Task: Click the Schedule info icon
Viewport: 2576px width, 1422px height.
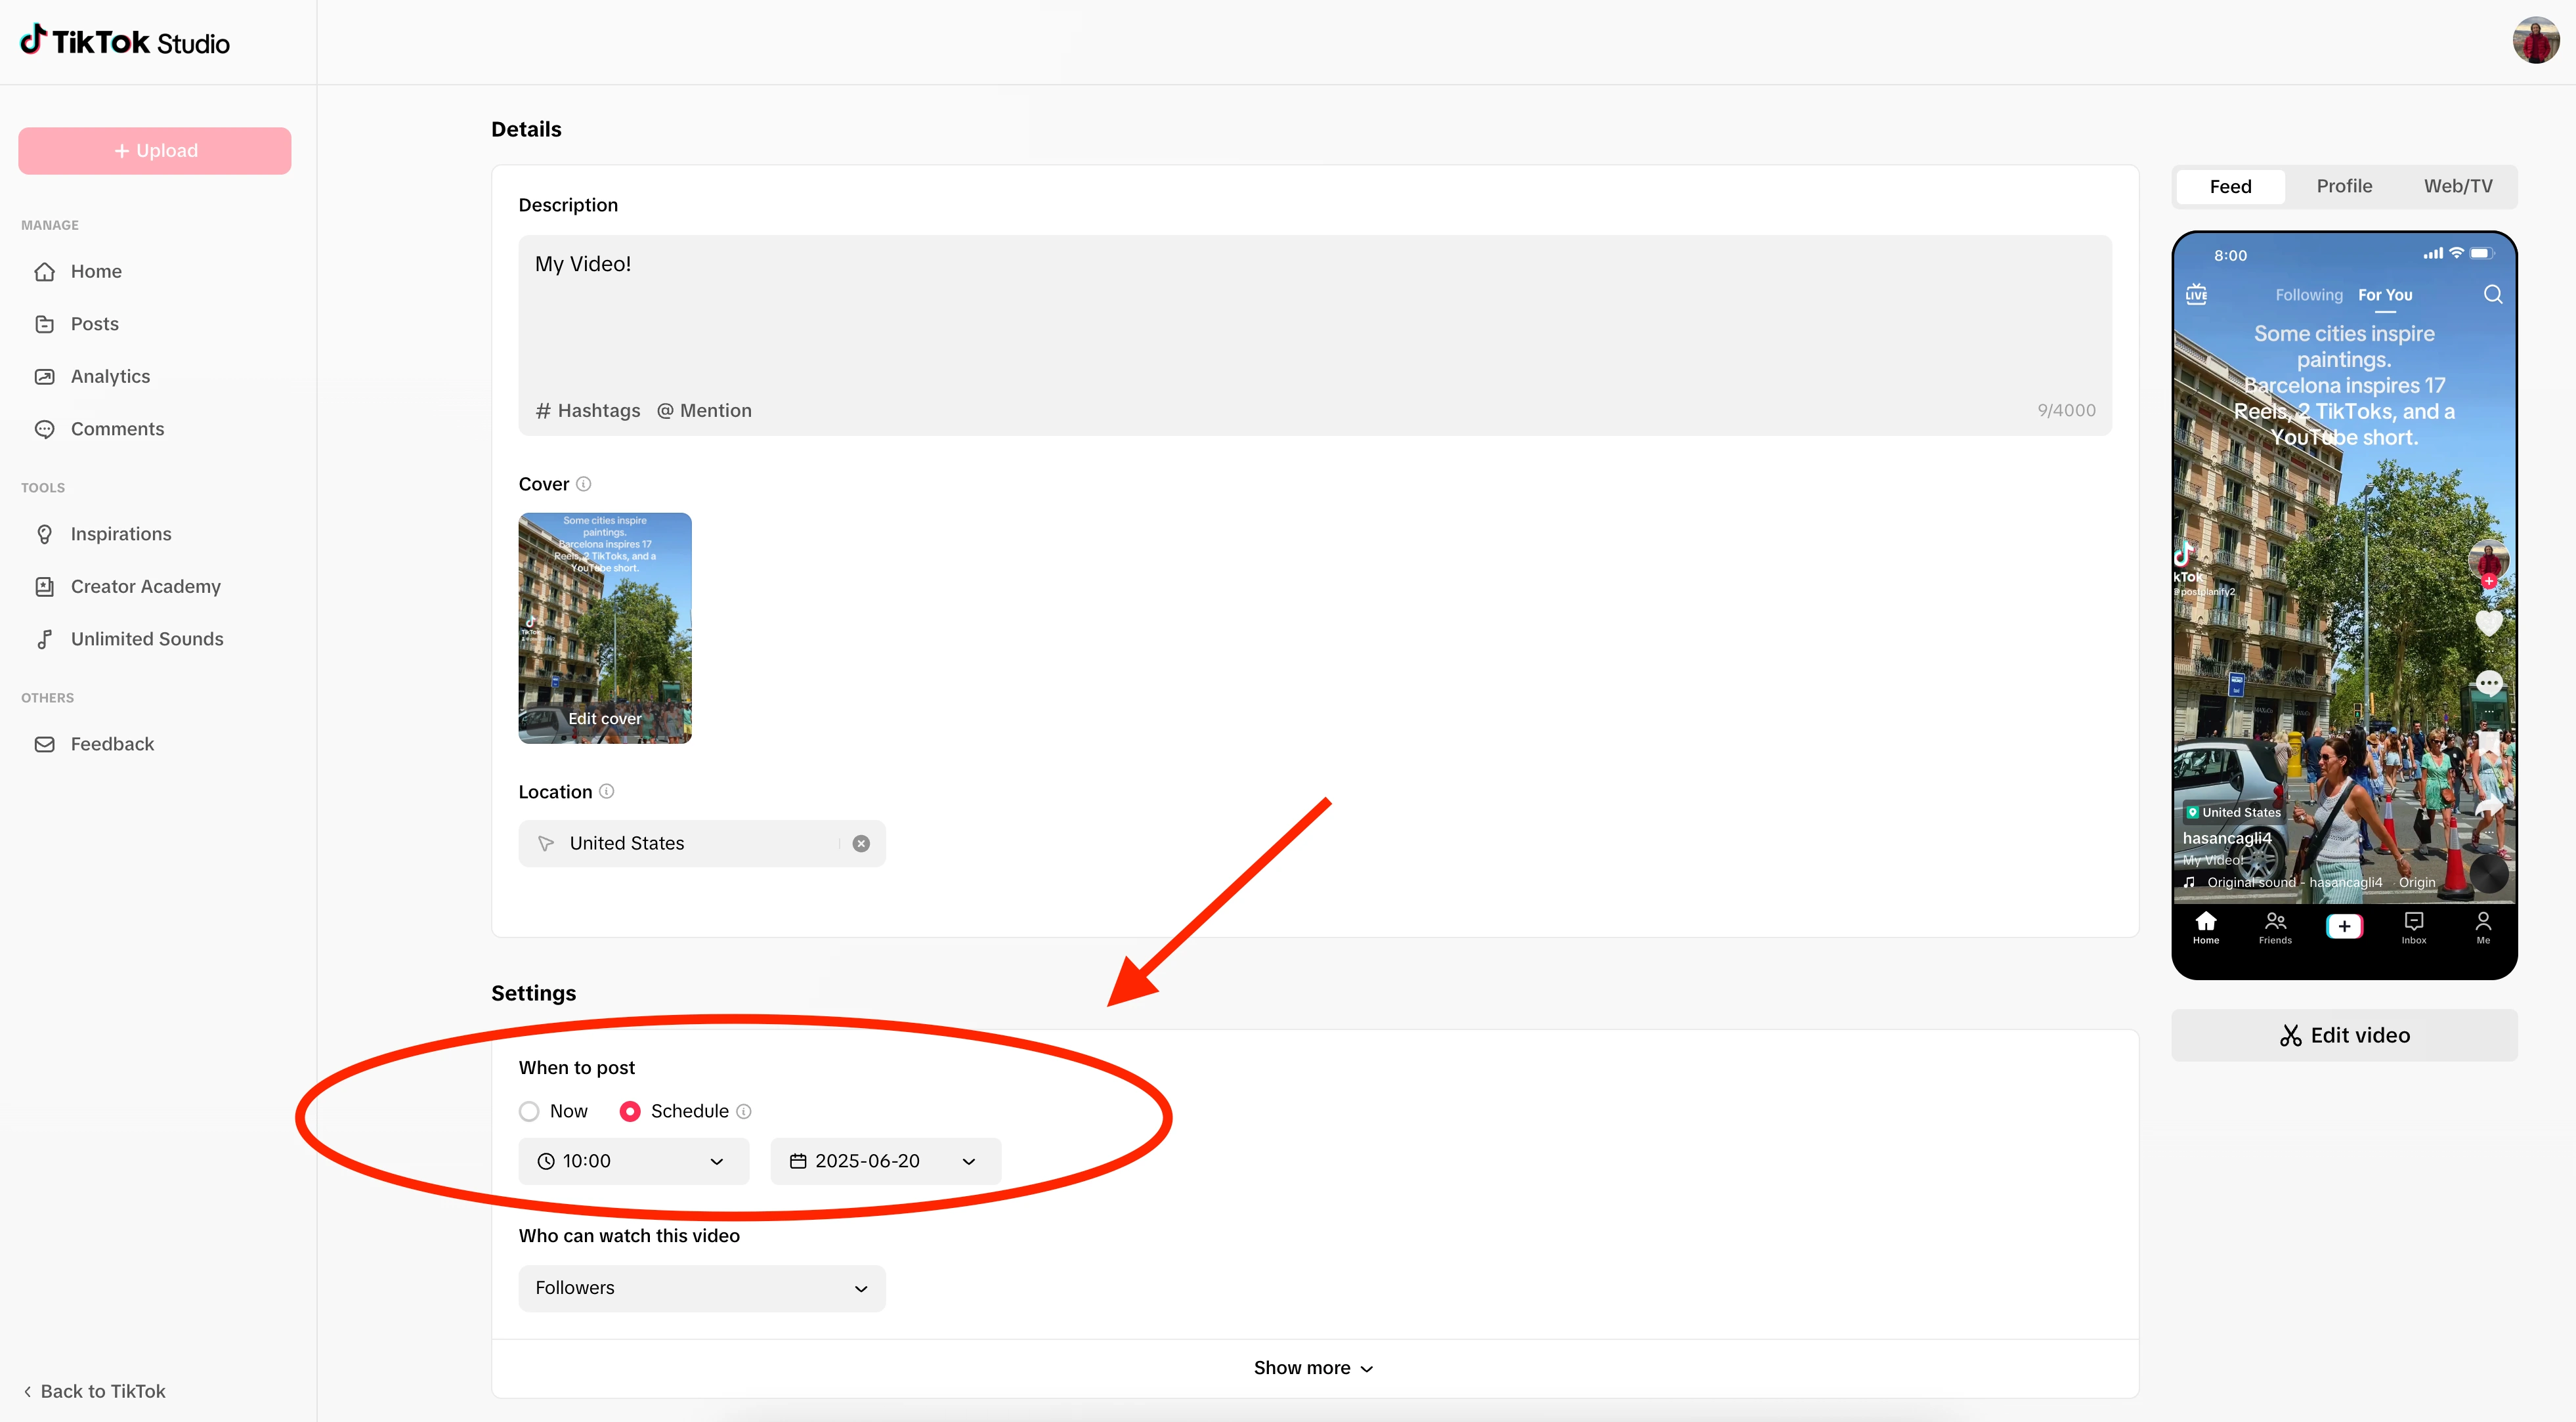Action: [744, 1111]
